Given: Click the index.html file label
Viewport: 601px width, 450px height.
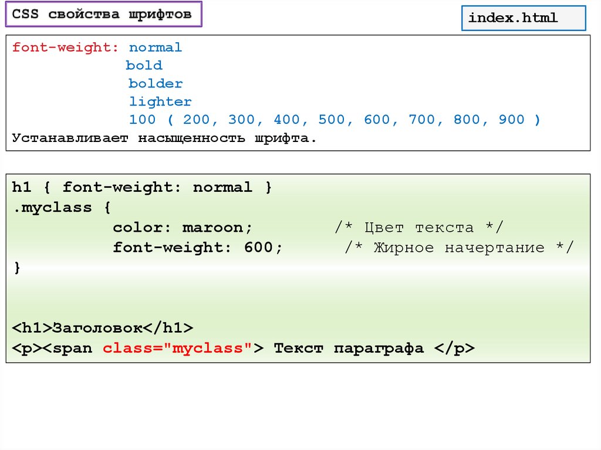Looking at the screenshot, I should tap(524, 18).
